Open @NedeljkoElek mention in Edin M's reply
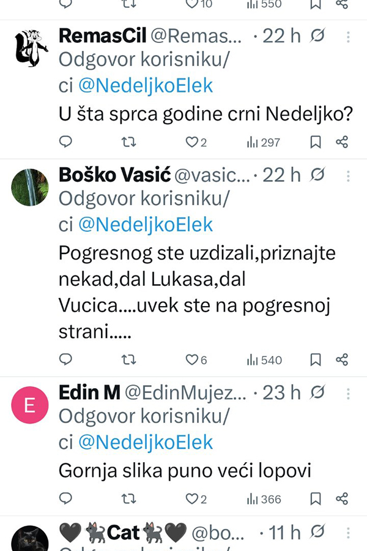367x551 pixels. [146, 442]
